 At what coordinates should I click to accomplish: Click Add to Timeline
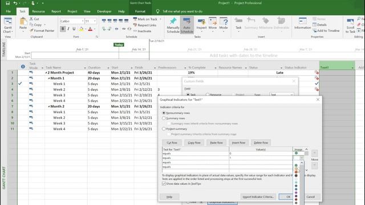tap(326, 30)
